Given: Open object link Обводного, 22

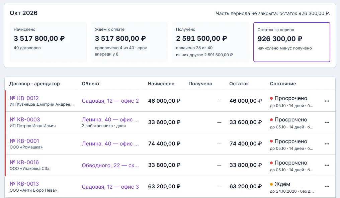Looking at the screenshot, I should [x=110, y=166].
